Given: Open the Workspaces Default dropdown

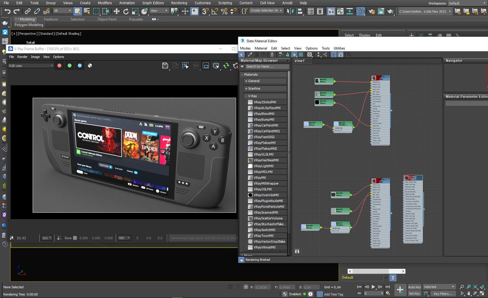Looking at the screenshot, I should [467, 3].
